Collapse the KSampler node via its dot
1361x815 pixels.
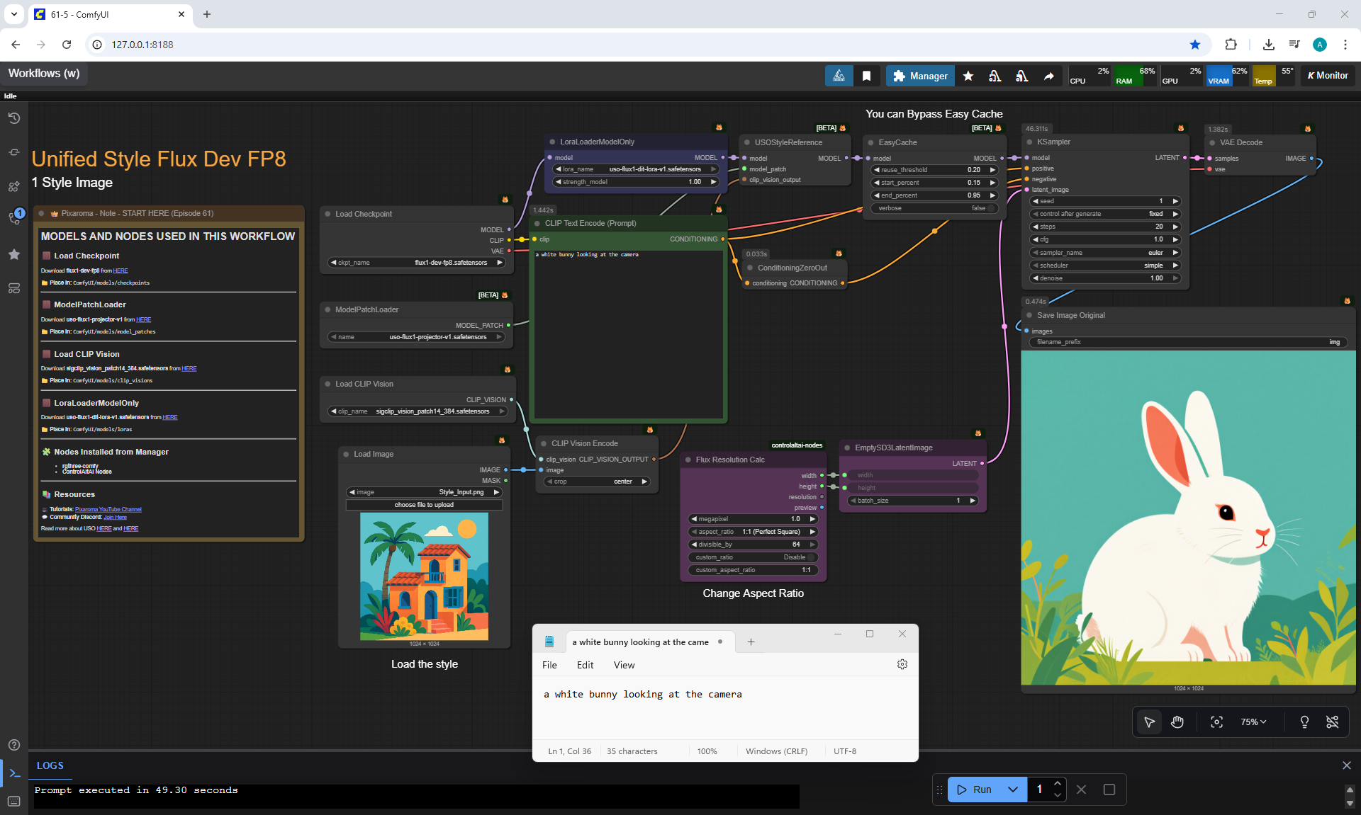click(x=1030, y=142)
